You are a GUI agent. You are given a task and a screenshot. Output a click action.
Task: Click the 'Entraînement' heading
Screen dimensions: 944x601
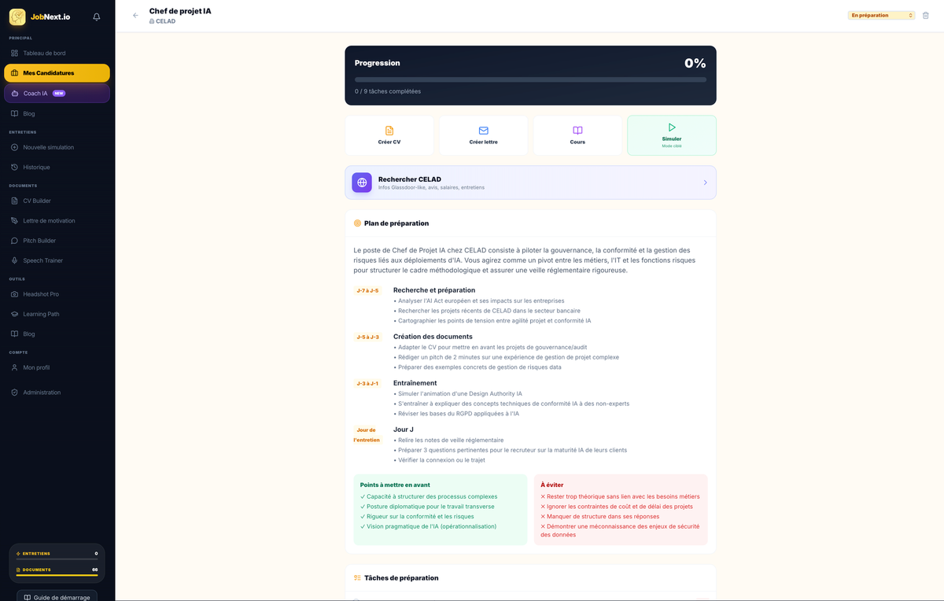point(415,383)
